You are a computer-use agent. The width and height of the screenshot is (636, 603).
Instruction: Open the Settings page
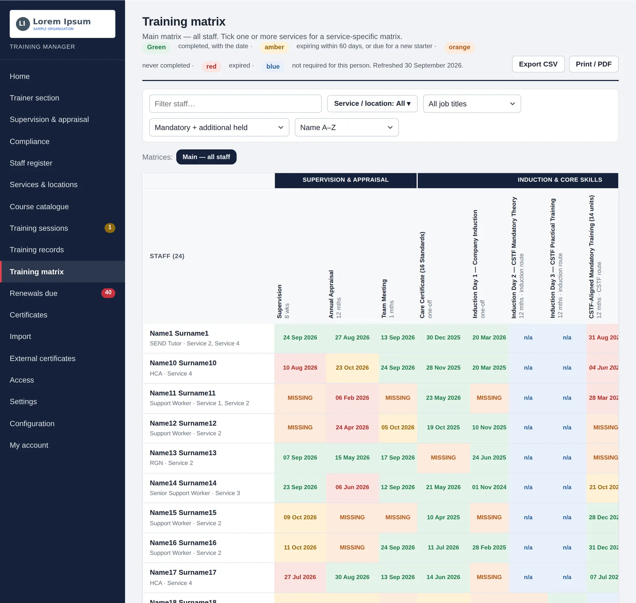62,402
